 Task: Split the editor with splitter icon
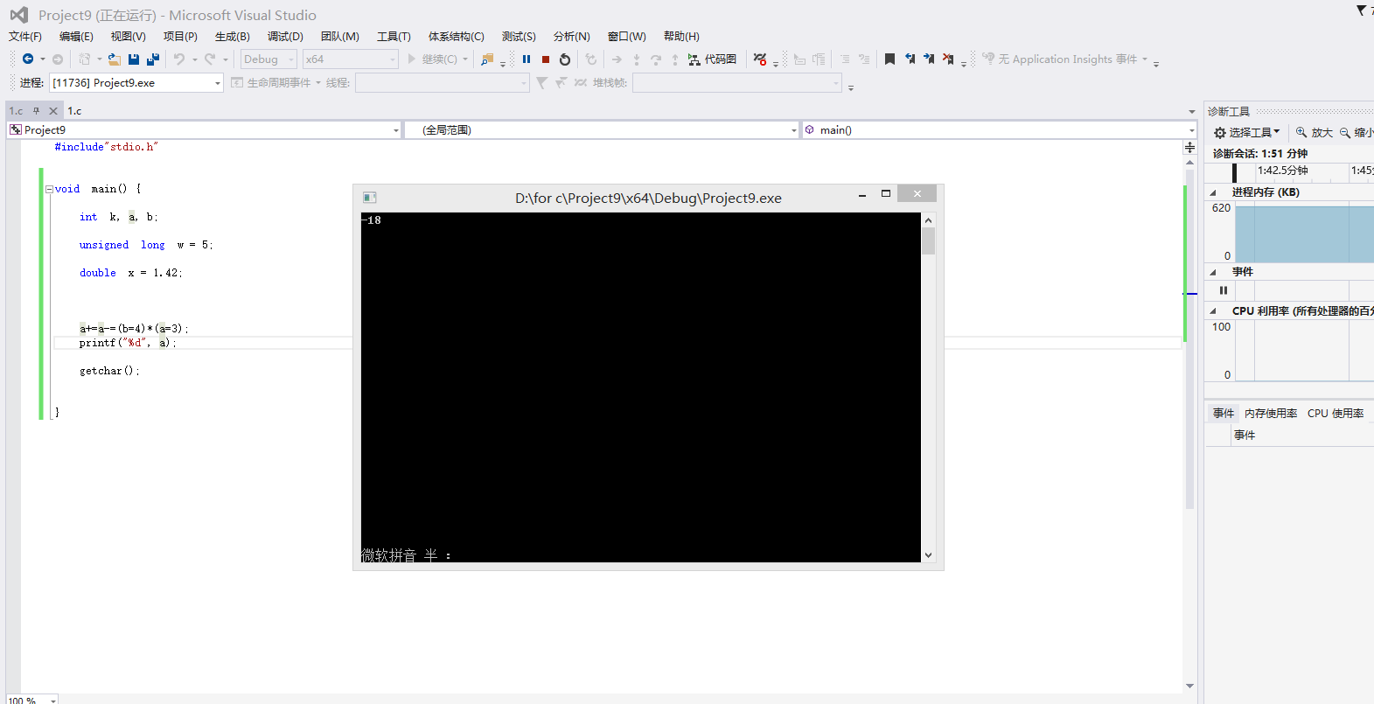pyautogui.click(x=1189, y=147)
